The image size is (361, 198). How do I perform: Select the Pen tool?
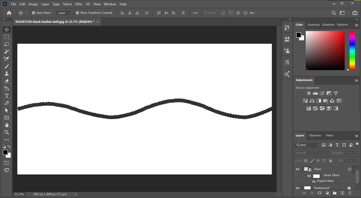[x=7, y=103]
